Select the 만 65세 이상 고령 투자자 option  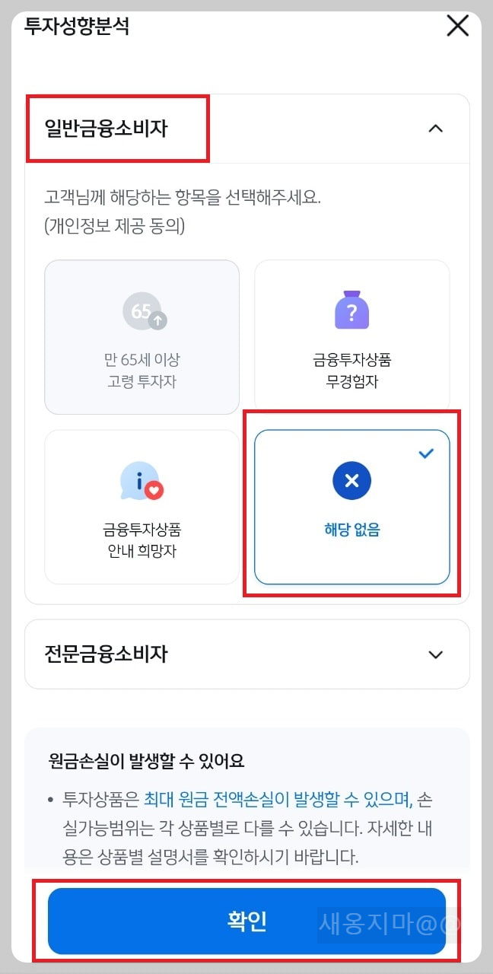coord(142,337)
